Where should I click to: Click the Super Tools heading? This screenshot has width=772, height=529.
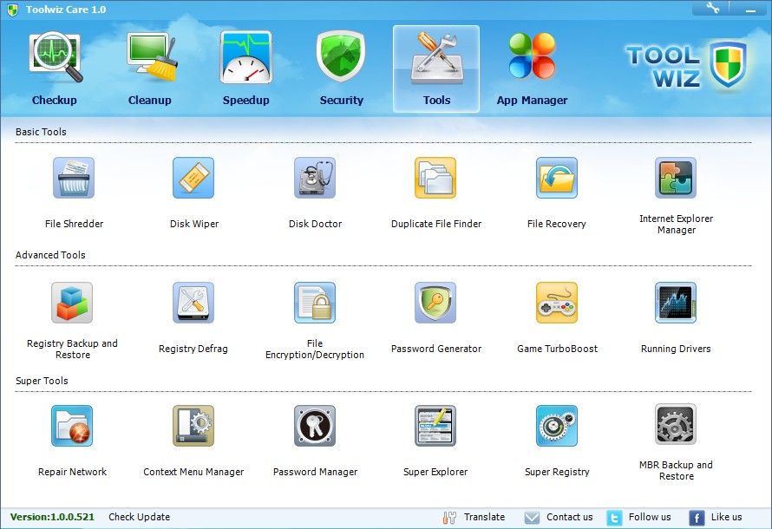coord(42,381)
